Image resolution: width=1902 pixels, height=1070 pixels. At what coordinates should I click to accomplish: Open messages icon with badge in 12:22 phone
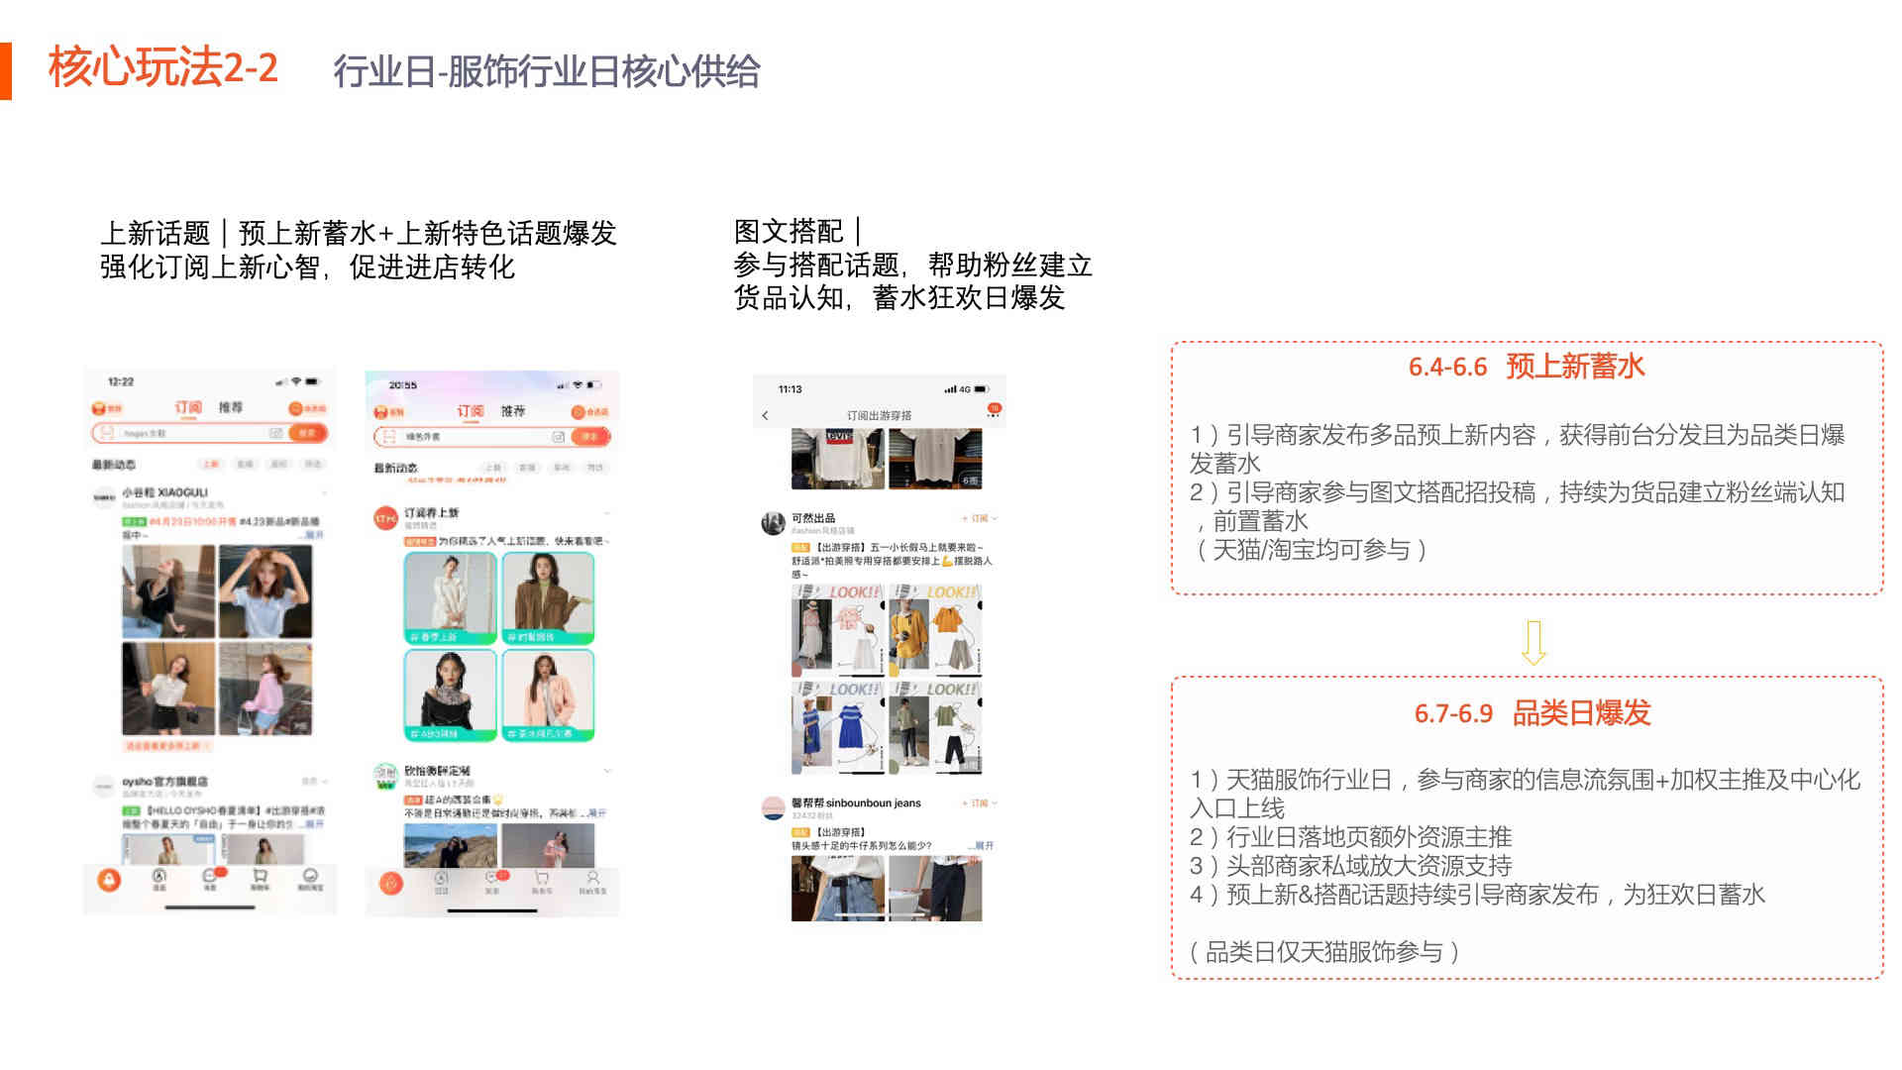coord(210,877)
